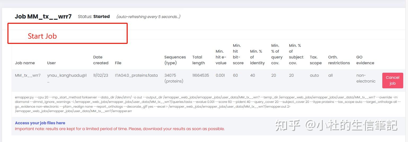Click the Orth. restrictions column header
This screenshot has height=142, width=408.
click(x=339, y=60)
